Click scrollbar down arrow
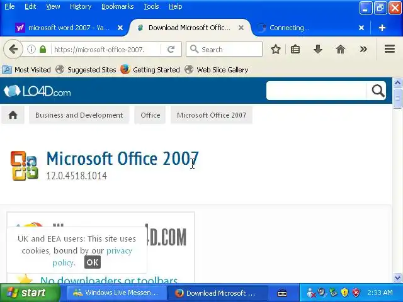The width and height of the screenshot is (403, 302). point(397,277)
